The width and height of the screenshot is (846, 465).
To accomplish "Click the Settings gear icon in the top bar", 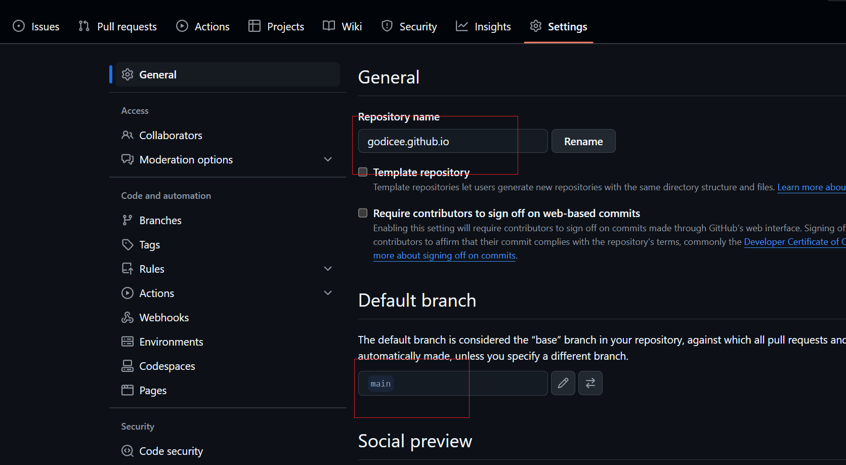I will (x=536, y=26).
